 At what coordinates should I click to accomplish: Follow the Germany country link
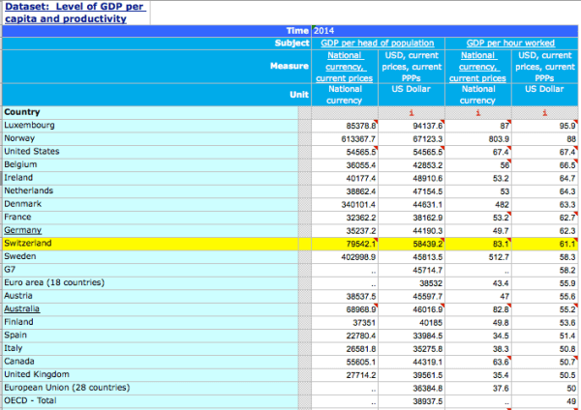(22, 230)
